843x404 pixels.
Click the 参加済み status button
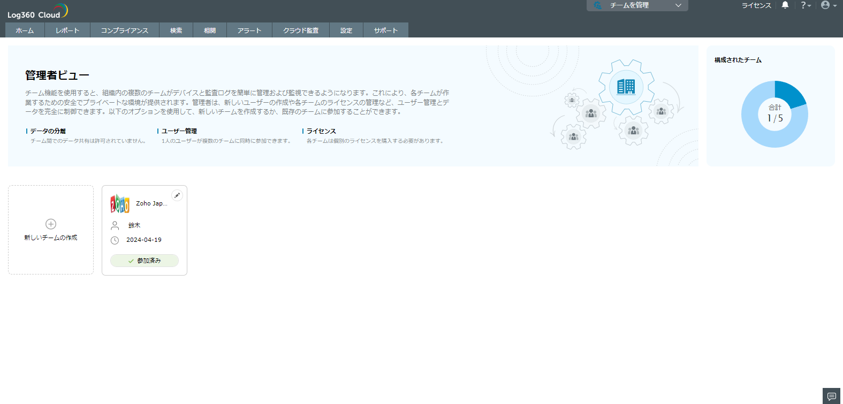point(145,261)
